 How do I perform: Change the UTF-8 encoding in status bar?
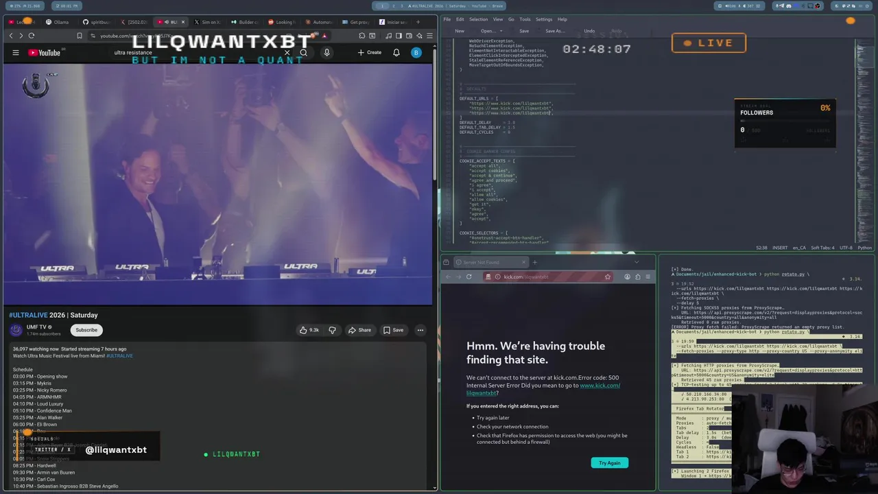tap(845, 248)
